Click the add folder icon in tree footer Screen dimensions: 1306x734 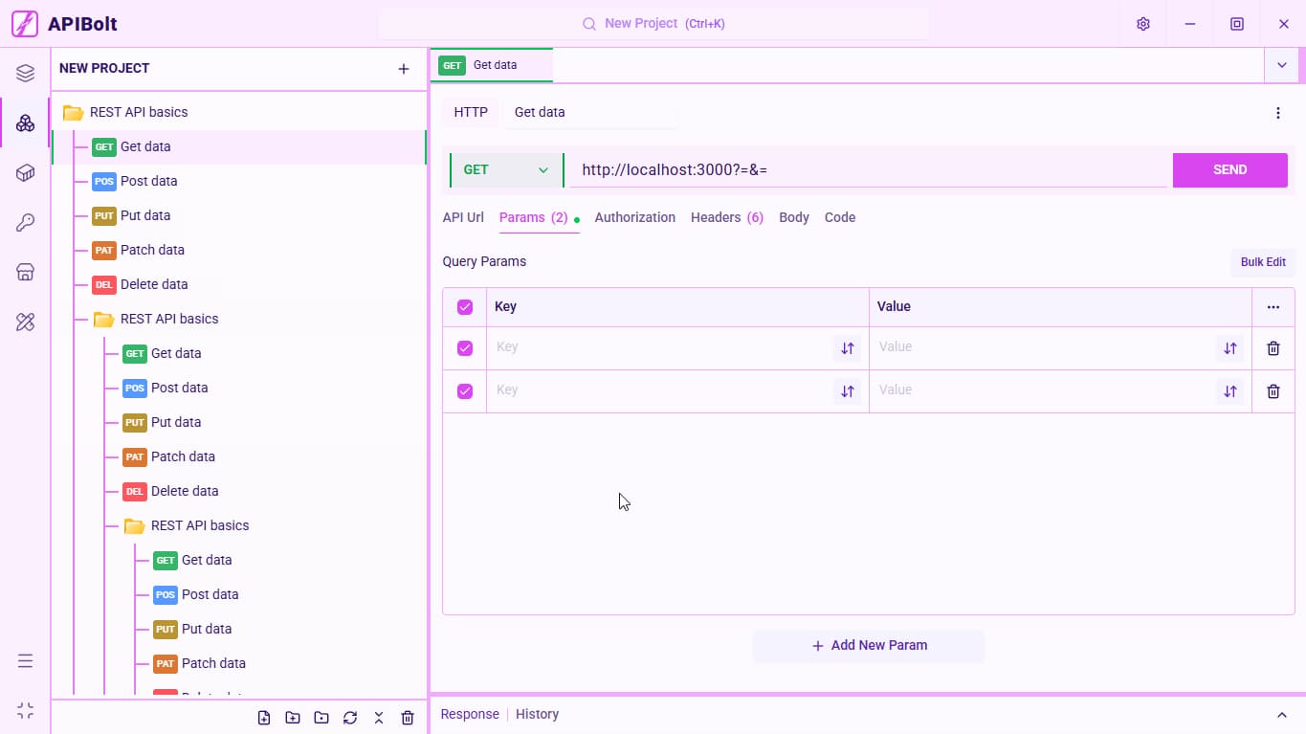point(293,718)
